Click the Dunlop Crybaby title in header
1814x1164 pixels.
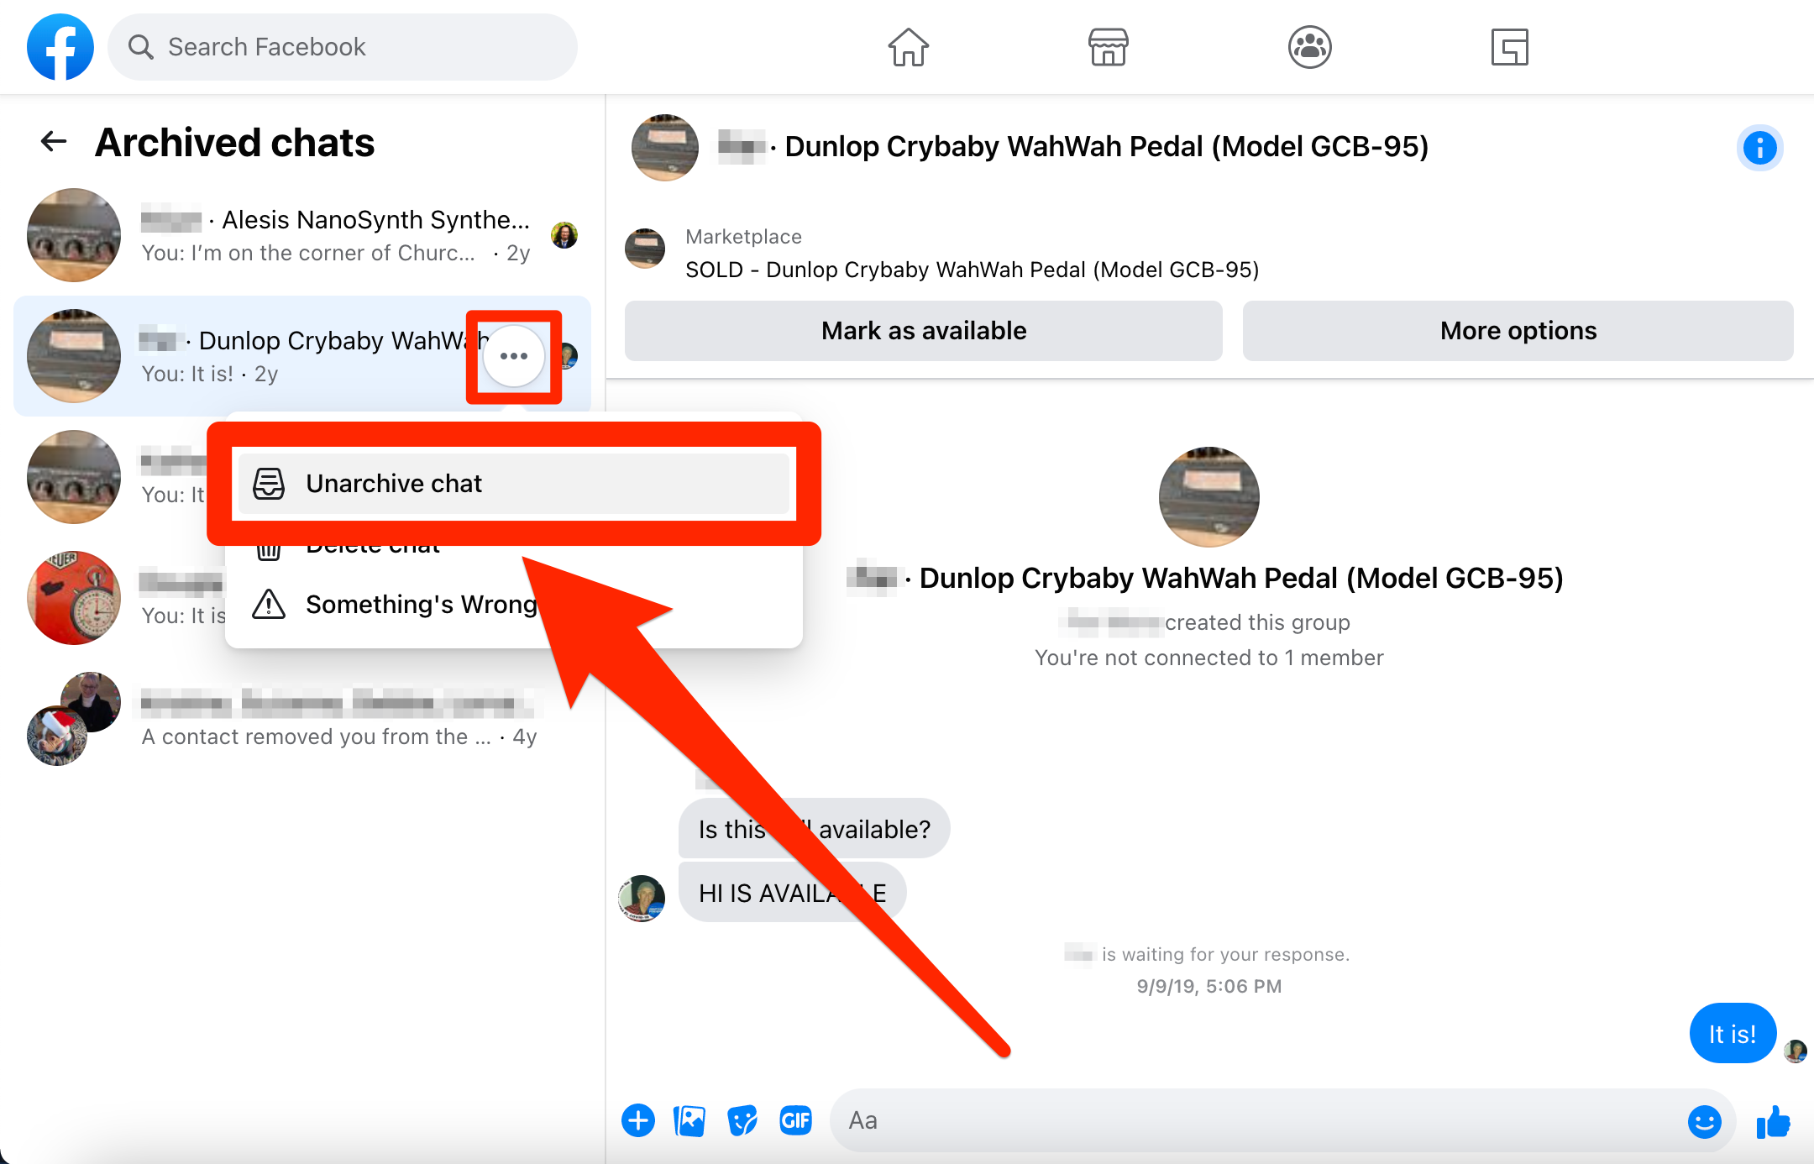point(1106,146)
